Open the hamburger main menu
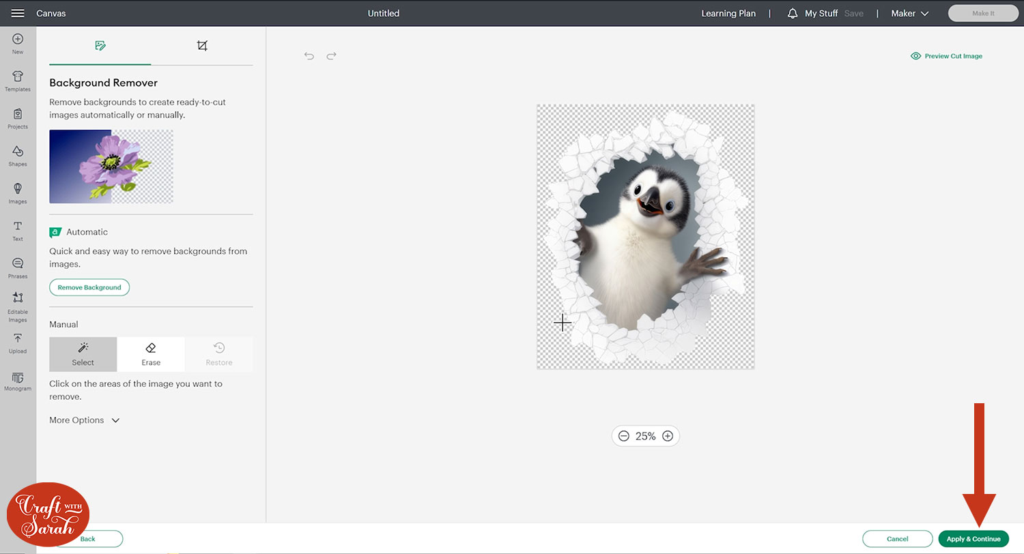 pos(18,13)
